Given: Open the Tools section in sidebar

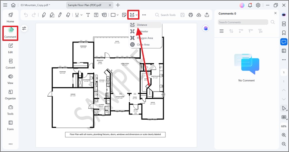Looking at the screenshot, I should click(x=10, y=110).
